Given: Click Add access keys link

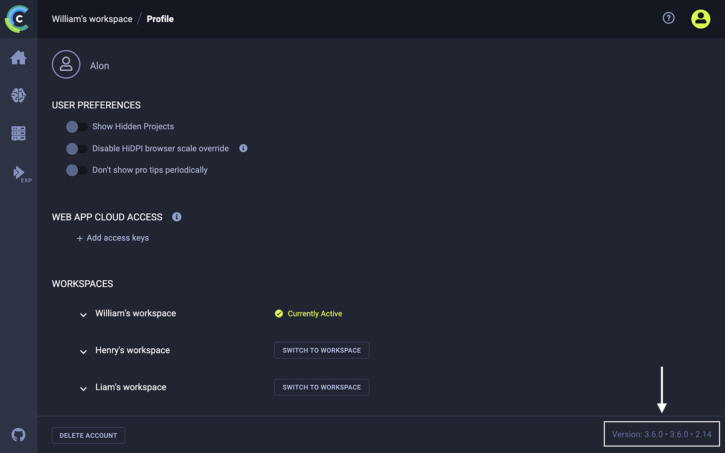Looking at the screenshot, I should pos(113,238).
